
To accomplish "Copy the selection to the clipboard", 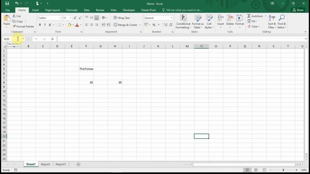I will click(17, 21).
